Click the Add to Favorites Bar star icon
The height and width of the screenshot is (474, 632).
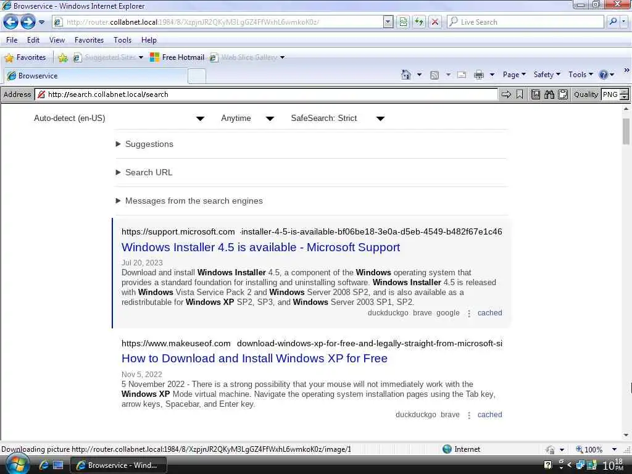(x=63, y=57)
